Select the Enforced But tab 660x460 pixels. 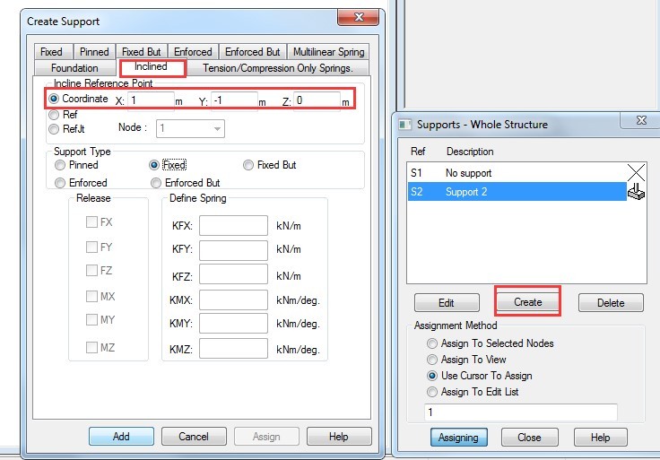tap(253, 52)
